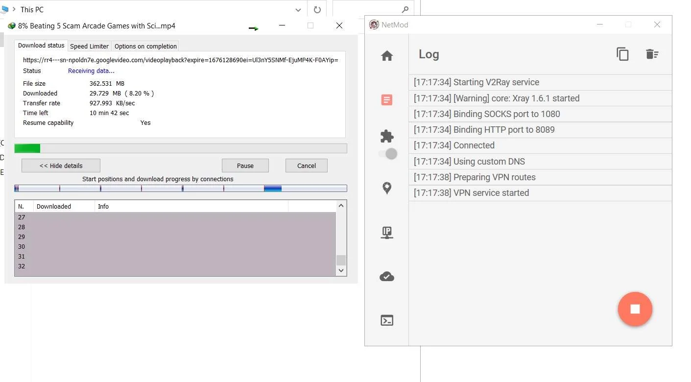Click the 'Binding HTTP port to 8089' entry

(540, 129)
